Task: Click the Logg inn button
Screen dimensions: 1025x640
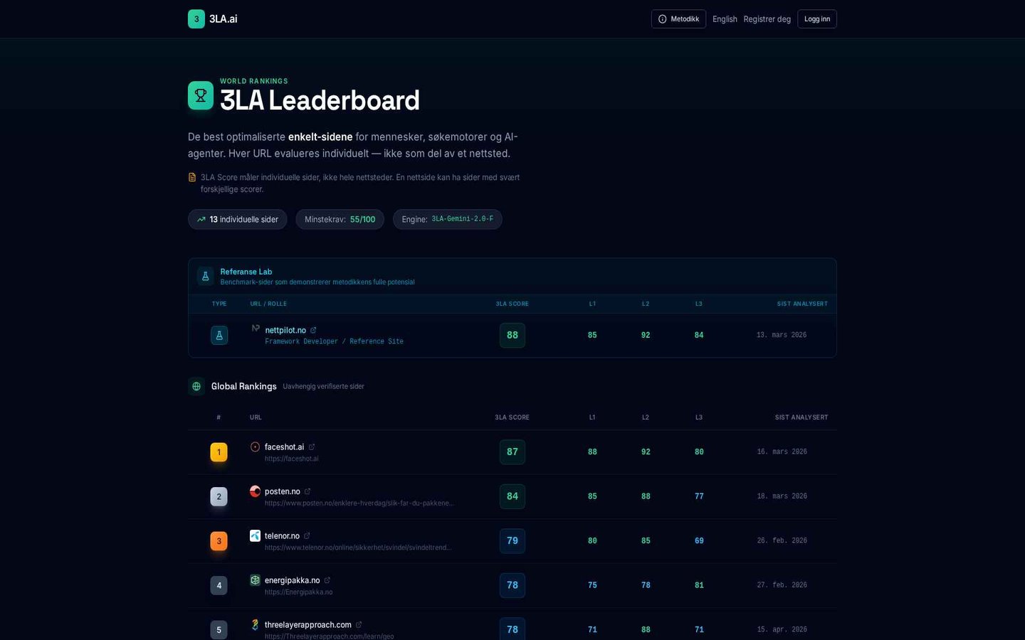Action: click(817, 19)
